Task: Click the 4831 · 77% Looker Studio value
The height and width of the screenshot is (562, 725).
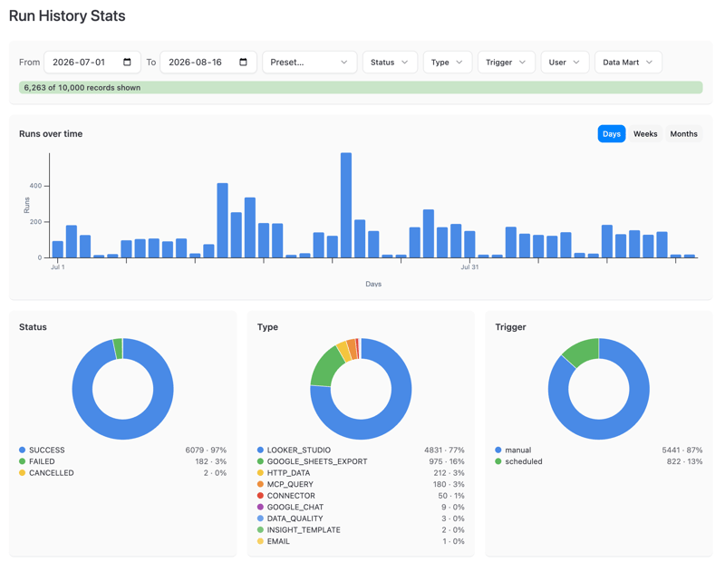Action: pyautogui.click(x=444, y=450)
